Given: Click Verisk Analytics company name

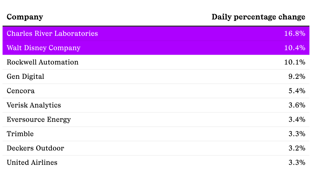Looking at the screenshot, I should (x=34, y=105).
